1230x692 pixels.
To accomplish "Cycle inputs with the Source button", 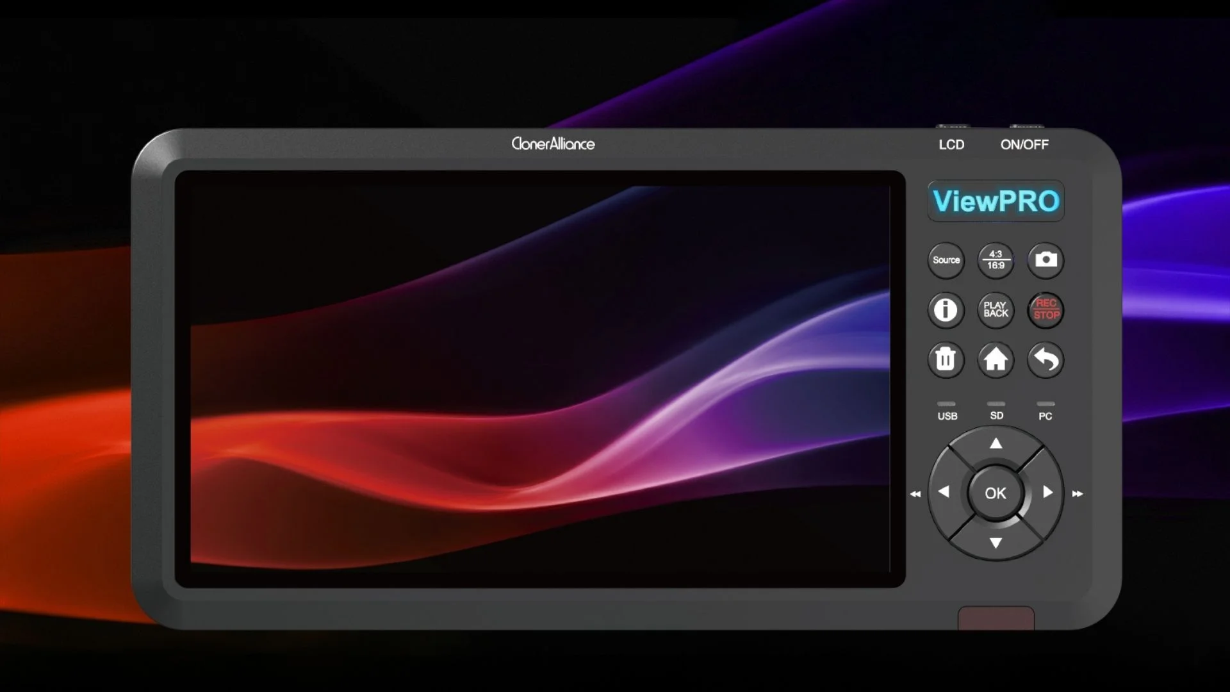I will click(x=946, y=260).
